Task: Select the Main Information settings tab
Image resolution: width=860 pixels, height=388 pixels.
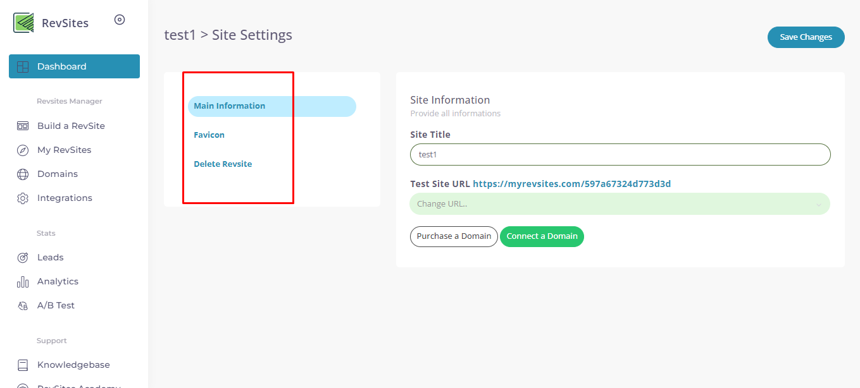Action: coord(229,106)
